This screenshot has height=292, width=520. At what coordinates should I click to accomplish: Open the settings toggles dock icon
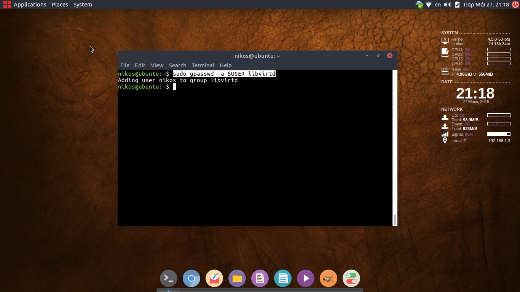351,279
